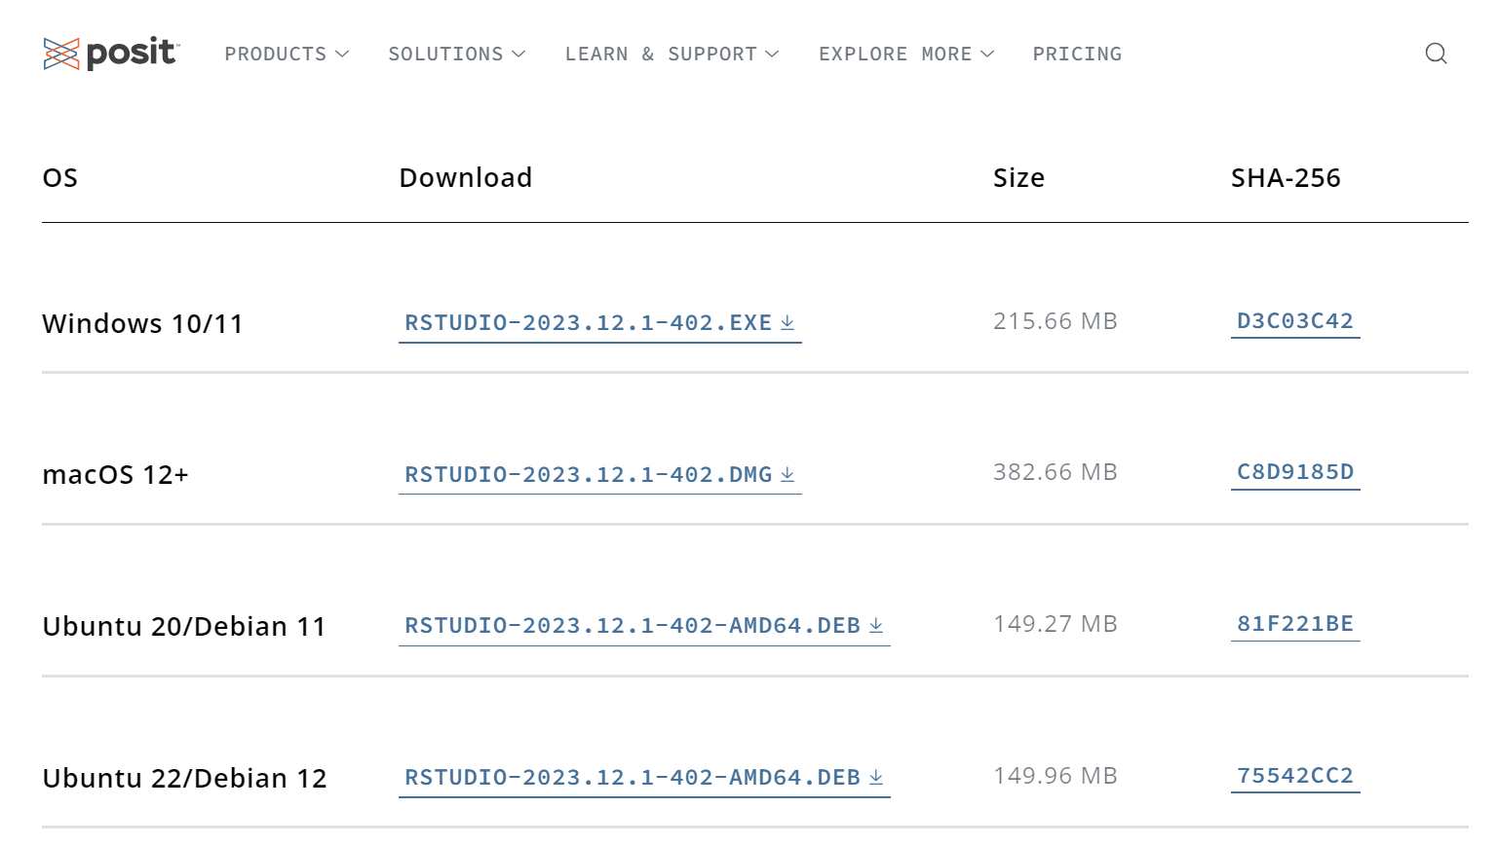Click download arrow icon next to .EXE file
This screenshot has width=1498, height=845.
point(787,322)
